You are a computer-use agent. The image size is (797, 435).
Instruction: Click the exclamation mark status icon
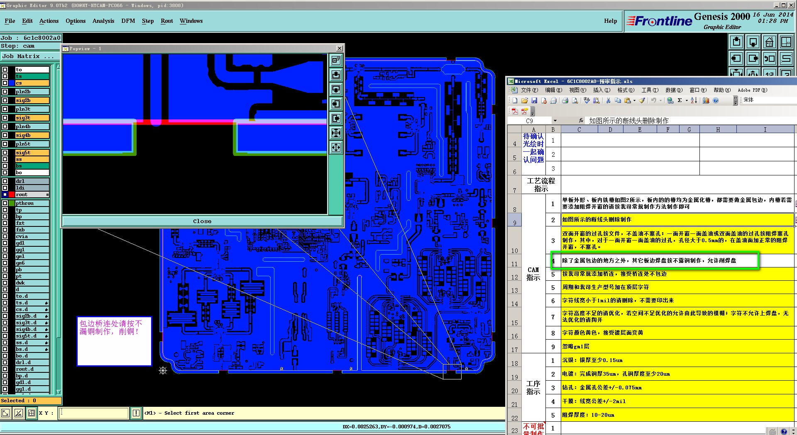pyautogui.click(x=136, y=413)
